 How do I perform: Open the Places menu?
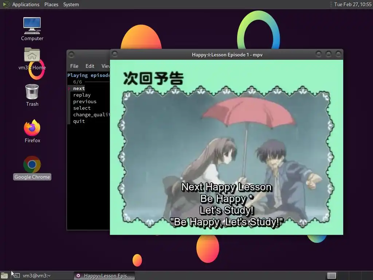[51, 4]
